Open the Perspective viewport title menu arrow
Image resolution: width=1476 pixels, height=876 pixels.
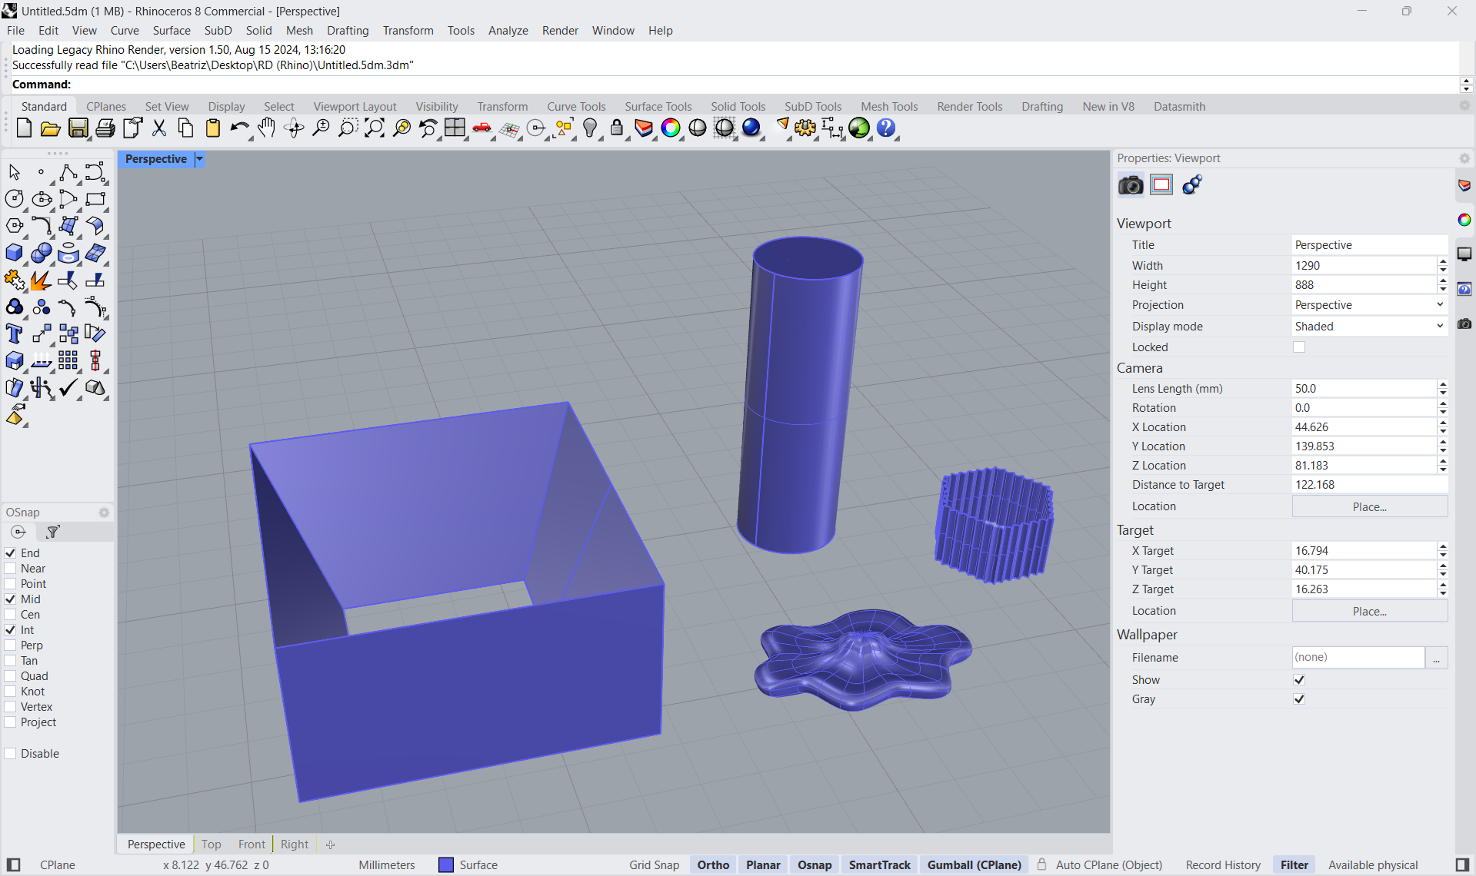[x=199, y=159]
